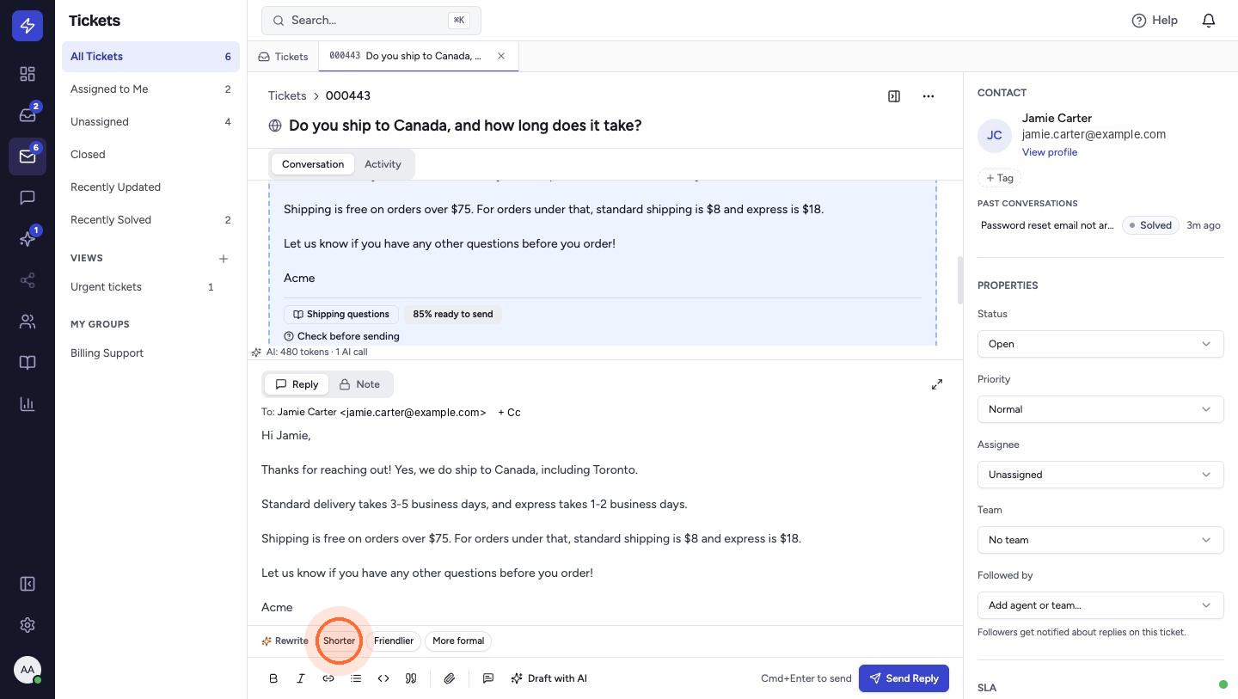Switch to the Activity tab
This screenshot has width=1238, height=699.
coord(383,164)
